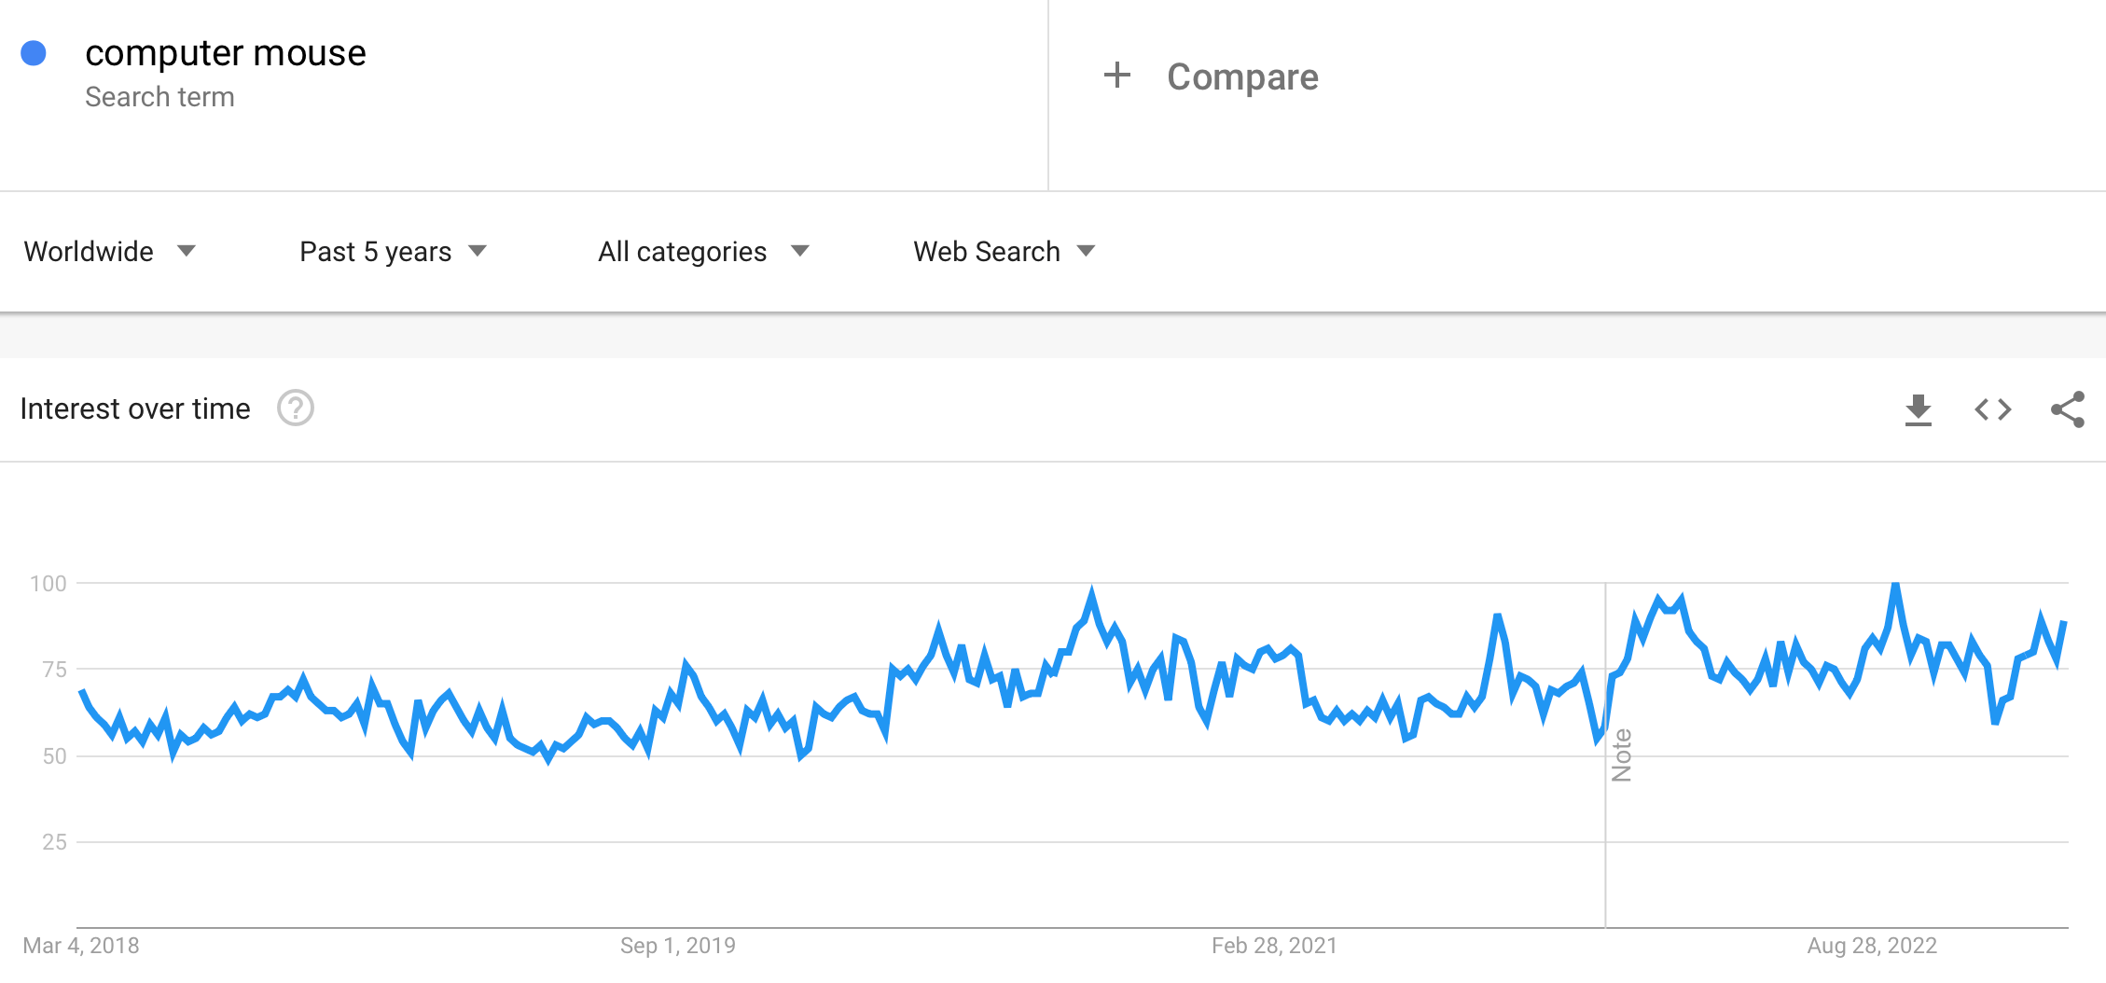
Task: Click the highest peak on the chart line
Action: point(1895,585)
